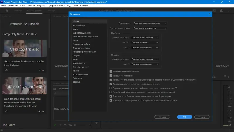The width and height of the screenshot is (234, 132).
Task: Click the pencil write toggle in Project panel
Action: (x=55, y=125)
